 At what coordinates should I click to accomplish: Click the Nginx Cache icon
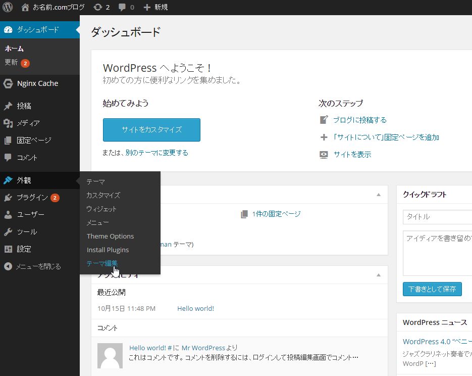(8, 83)
